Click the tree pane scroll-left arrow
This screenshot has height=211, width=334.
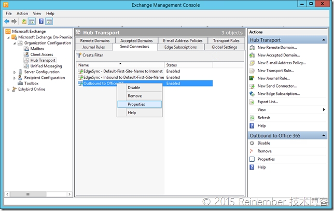7,194
